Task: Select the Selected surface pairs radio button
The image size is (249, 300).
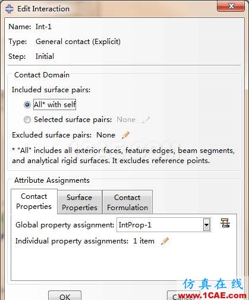Action: coord(27,120)
